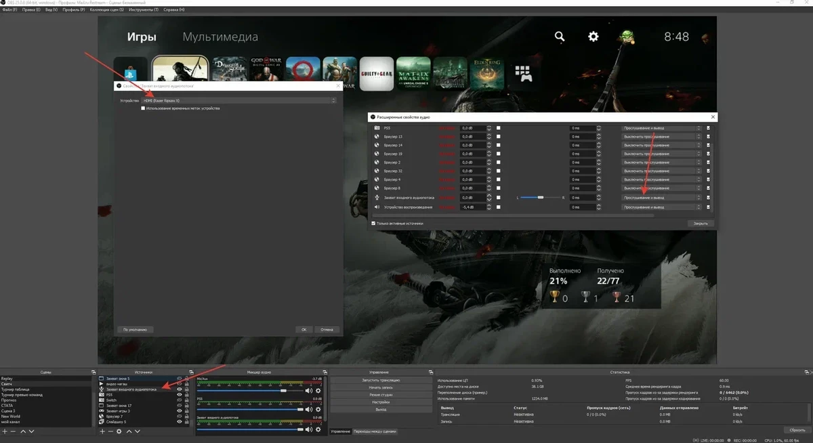Add a new scene with the plus icon
Screen dimensions: 813x443
[5, 431]
